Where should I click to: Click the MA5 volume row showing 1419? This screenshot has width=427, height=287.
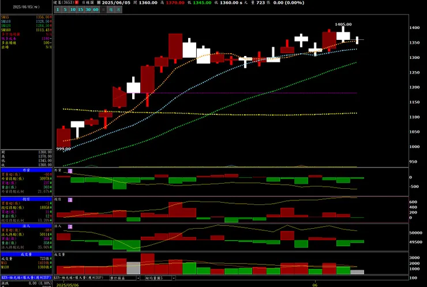26,263
